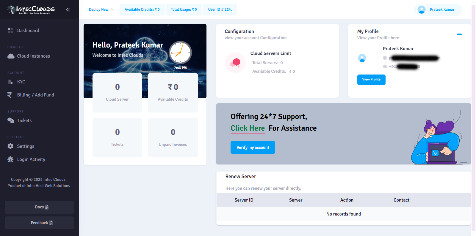This screenshot has height=236, width=476.
Task: Click the Contact column header
Action: (401, 200)
